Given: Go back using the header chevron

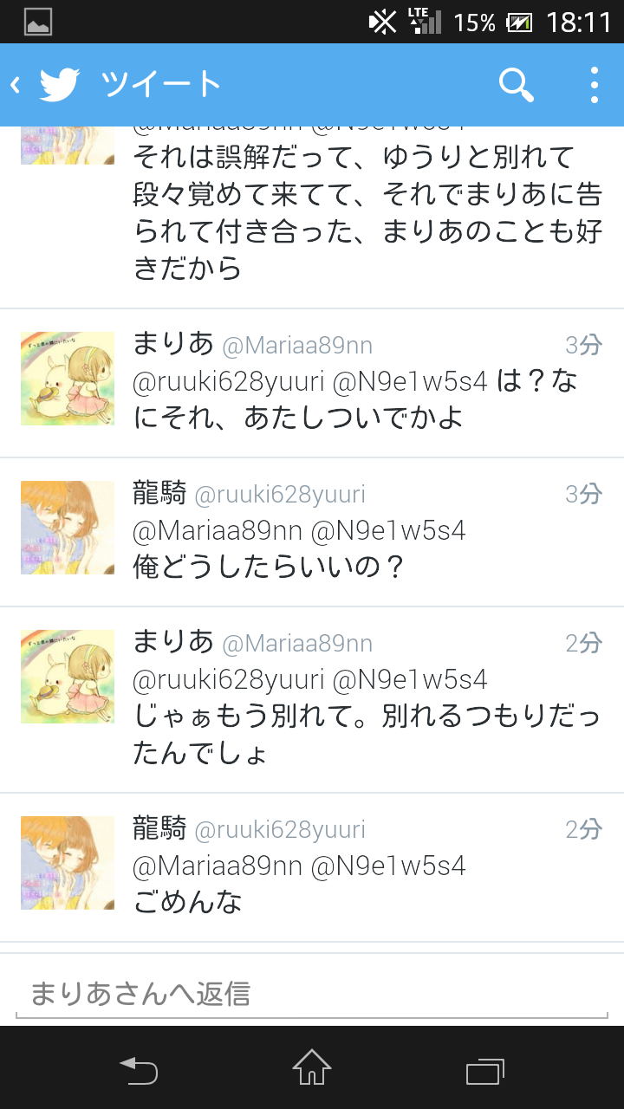Looking at the screenshot, I should point(15,85).
